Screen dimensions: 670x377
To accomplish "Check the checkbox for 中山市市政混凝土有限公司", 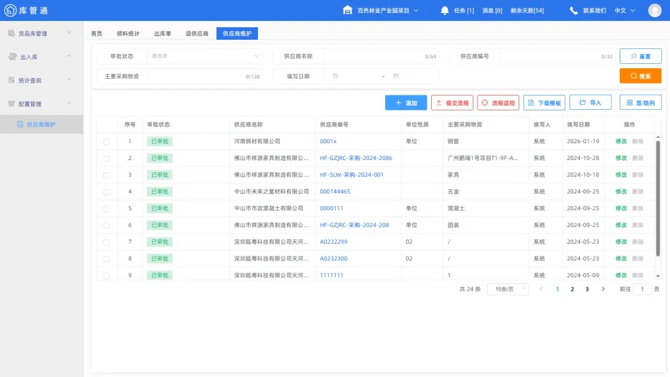I will pos(106,208).
